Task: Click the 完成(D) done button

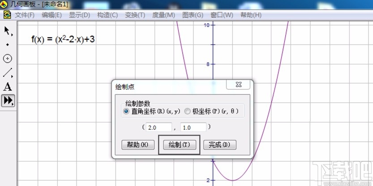Action: point(220,145)
